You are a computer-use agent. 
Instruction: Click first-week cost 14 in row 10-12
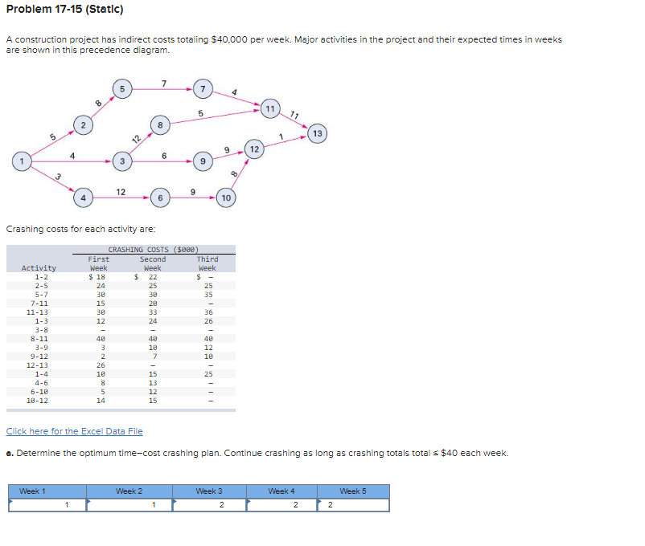[x=101, y=401]
